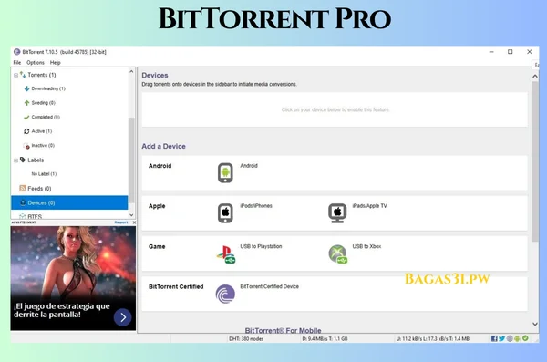Image resolution: width=547 pixels, height=362 pixels.
Task: Click the BitTorrent For Mobile heading
Action: click(x=283, y=330)
